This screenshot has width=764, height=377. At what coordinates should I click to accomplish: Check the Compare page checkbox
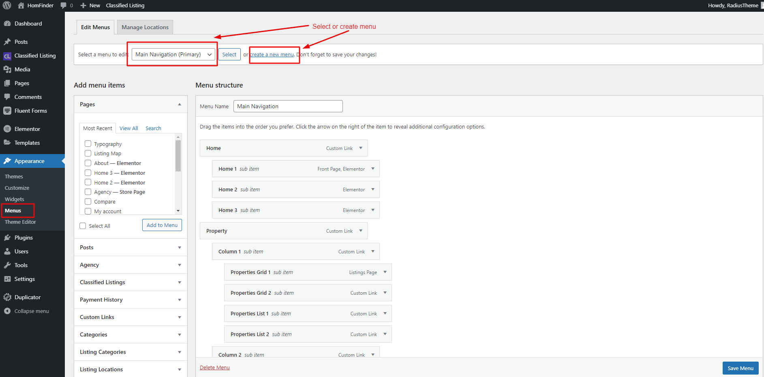(88, 201)
